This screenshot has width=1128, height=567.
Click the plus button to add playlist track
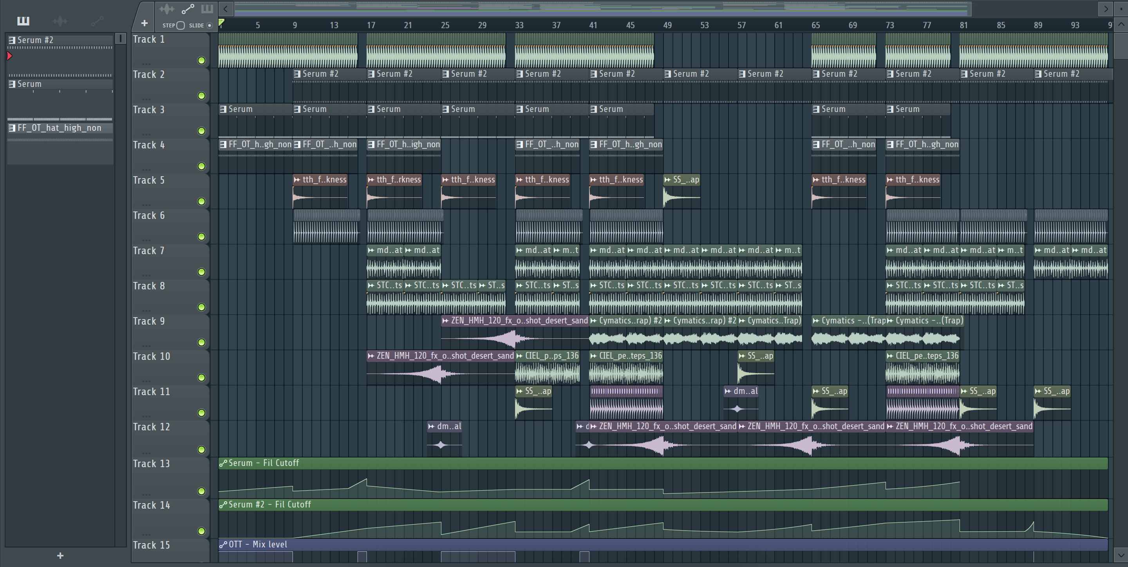(145, 23)
